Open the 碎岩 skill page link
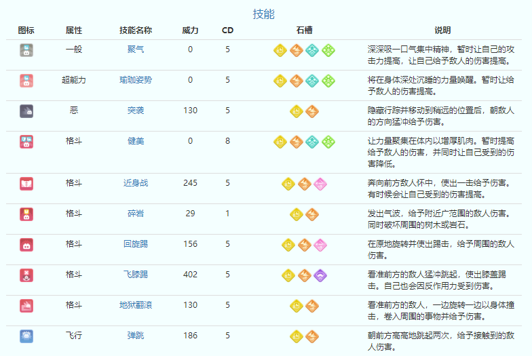 136,214
